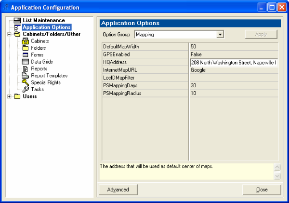Viewport: 289px width, 203px height.
Task: Select the DefaultMapWidth property name
Action: point(121,47)
